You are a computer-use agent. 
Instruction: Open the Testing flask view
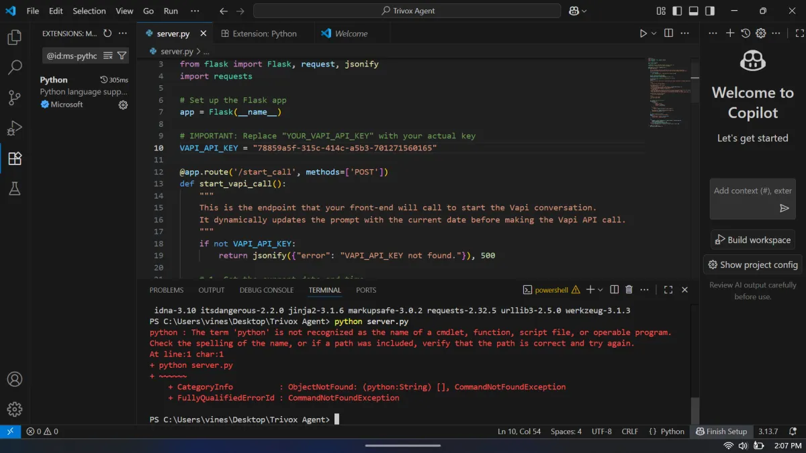(x=14, y=189)
